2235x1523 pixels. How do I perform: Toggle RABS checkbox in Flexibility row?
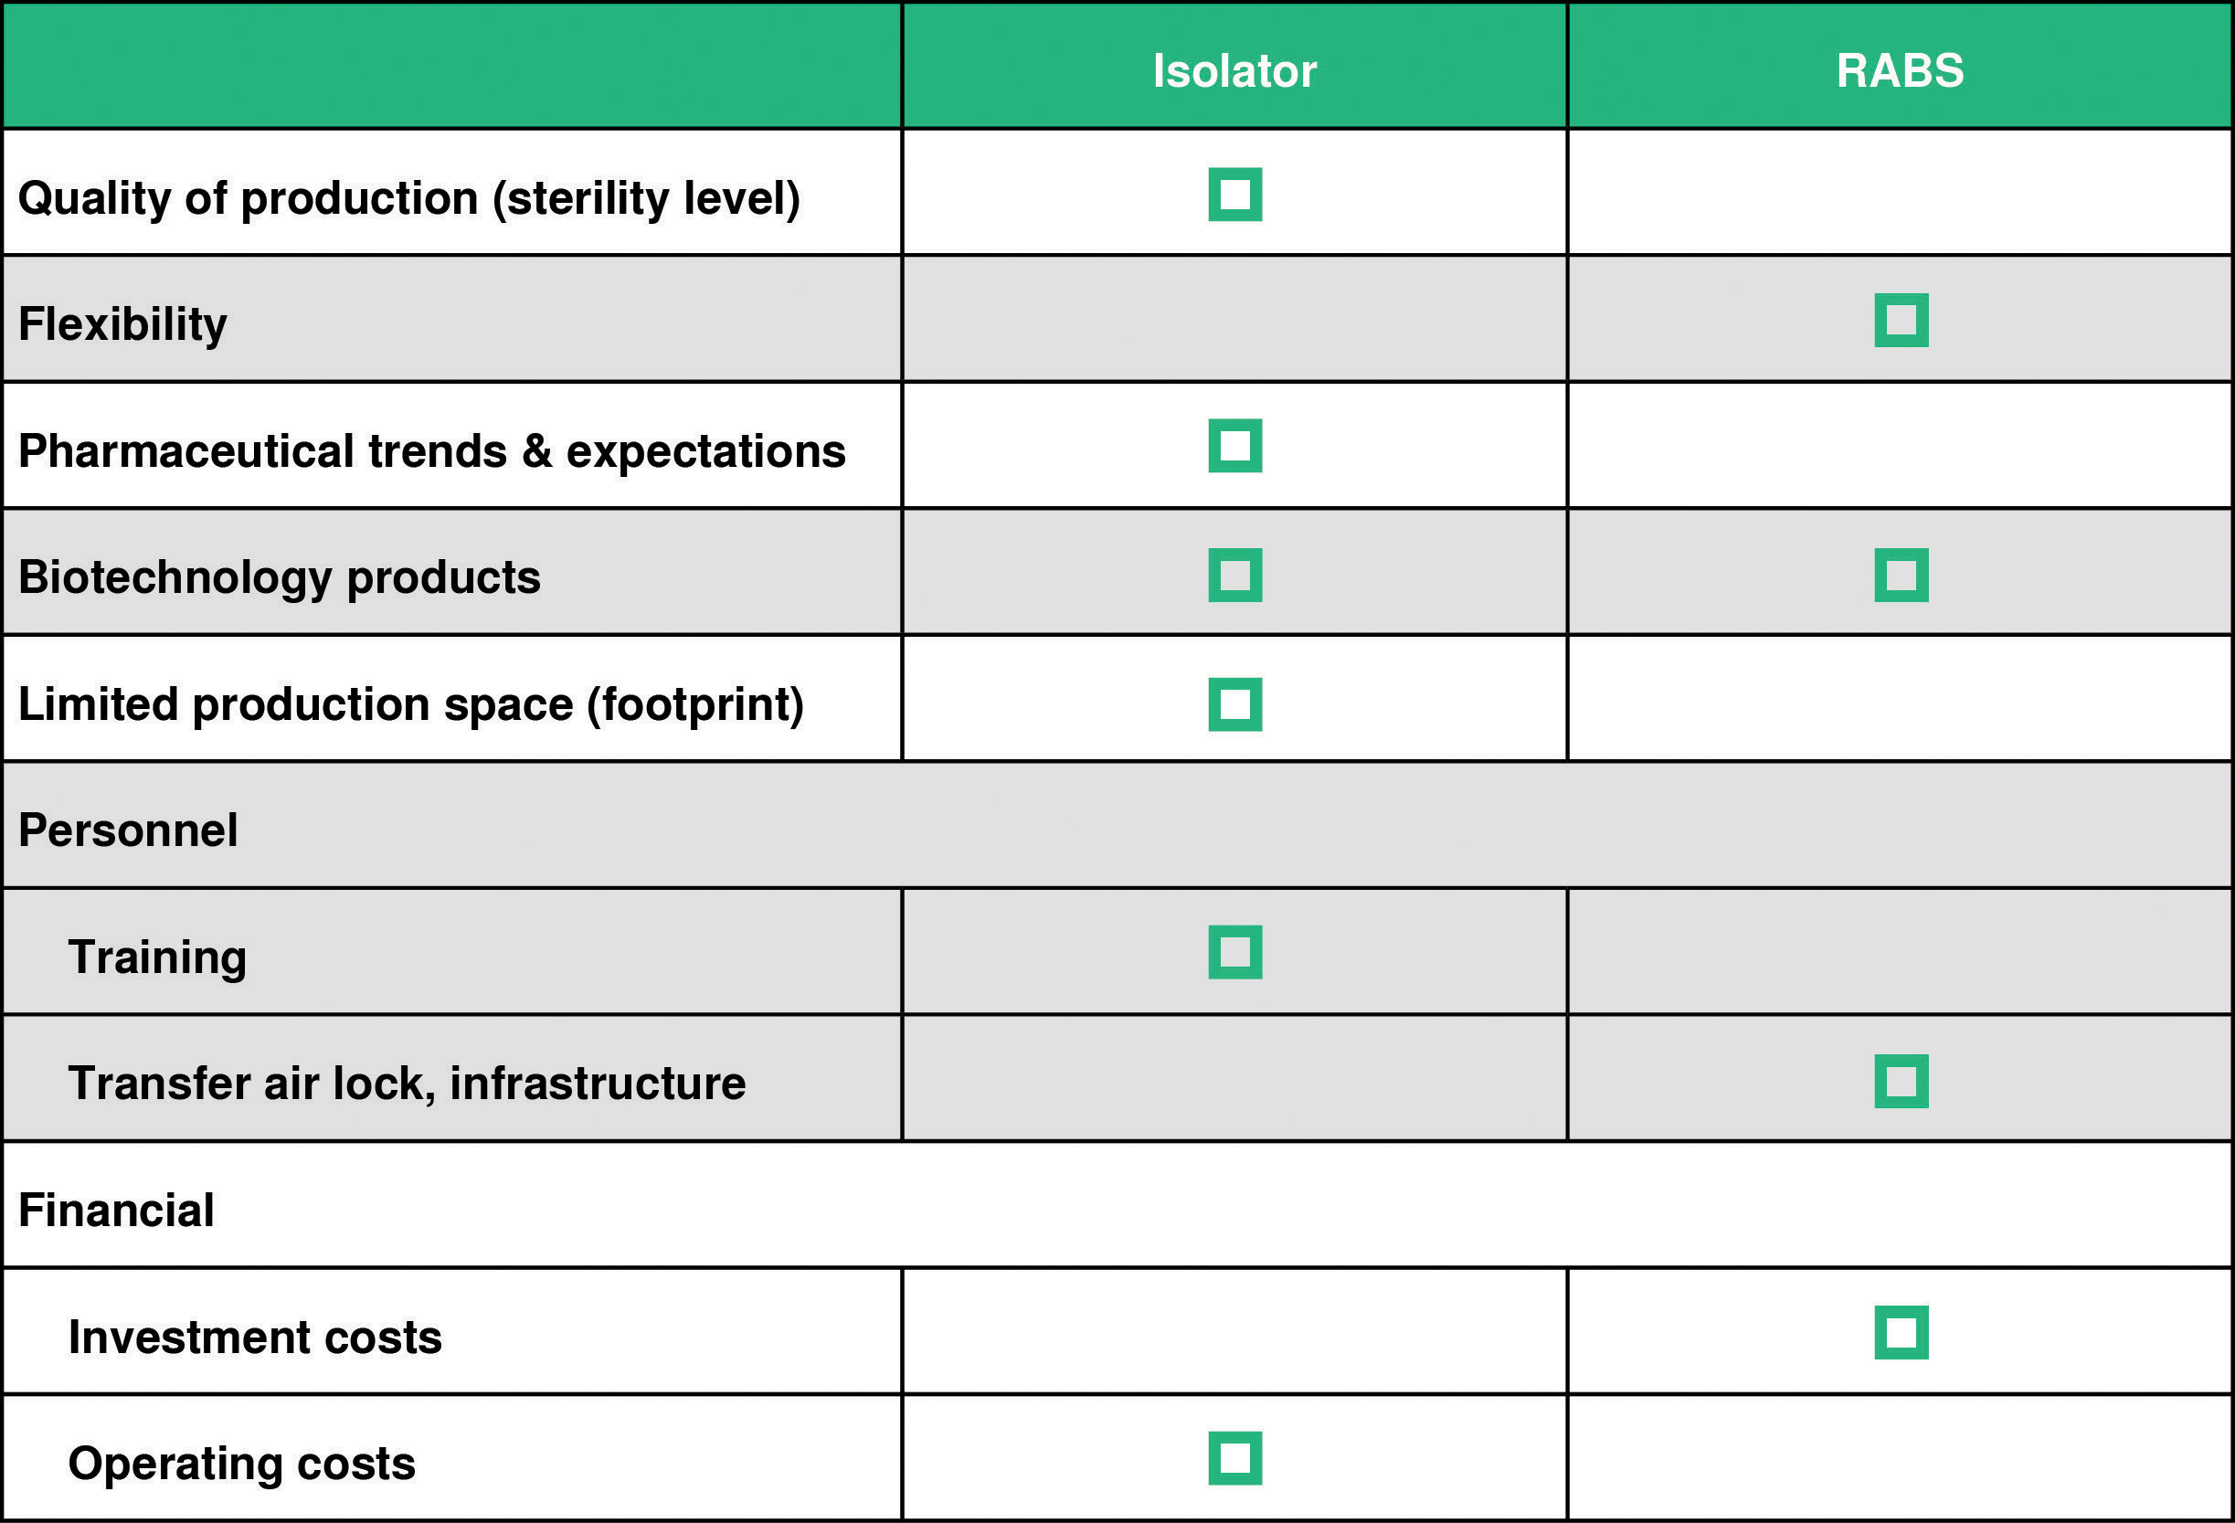coord(1901,320)
